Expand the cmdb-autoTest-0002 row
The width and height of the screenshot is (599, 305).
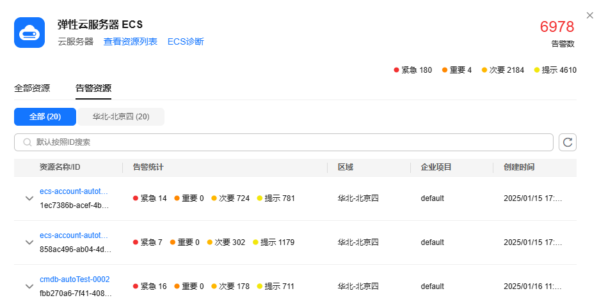pyautogui.click(x=29, y=286)
